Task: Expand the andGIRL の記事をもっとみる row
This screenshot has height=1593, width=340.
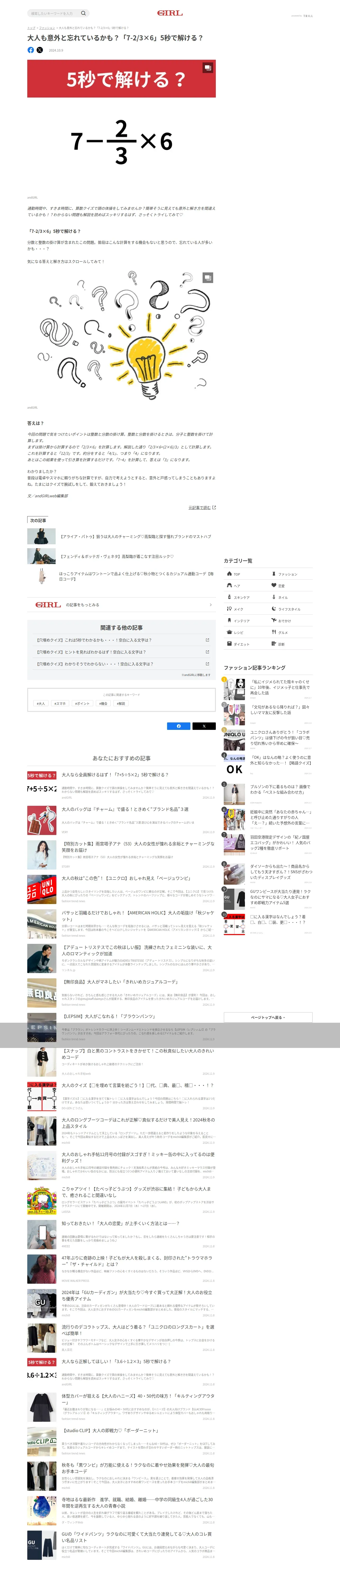Action: click(122, 605)
